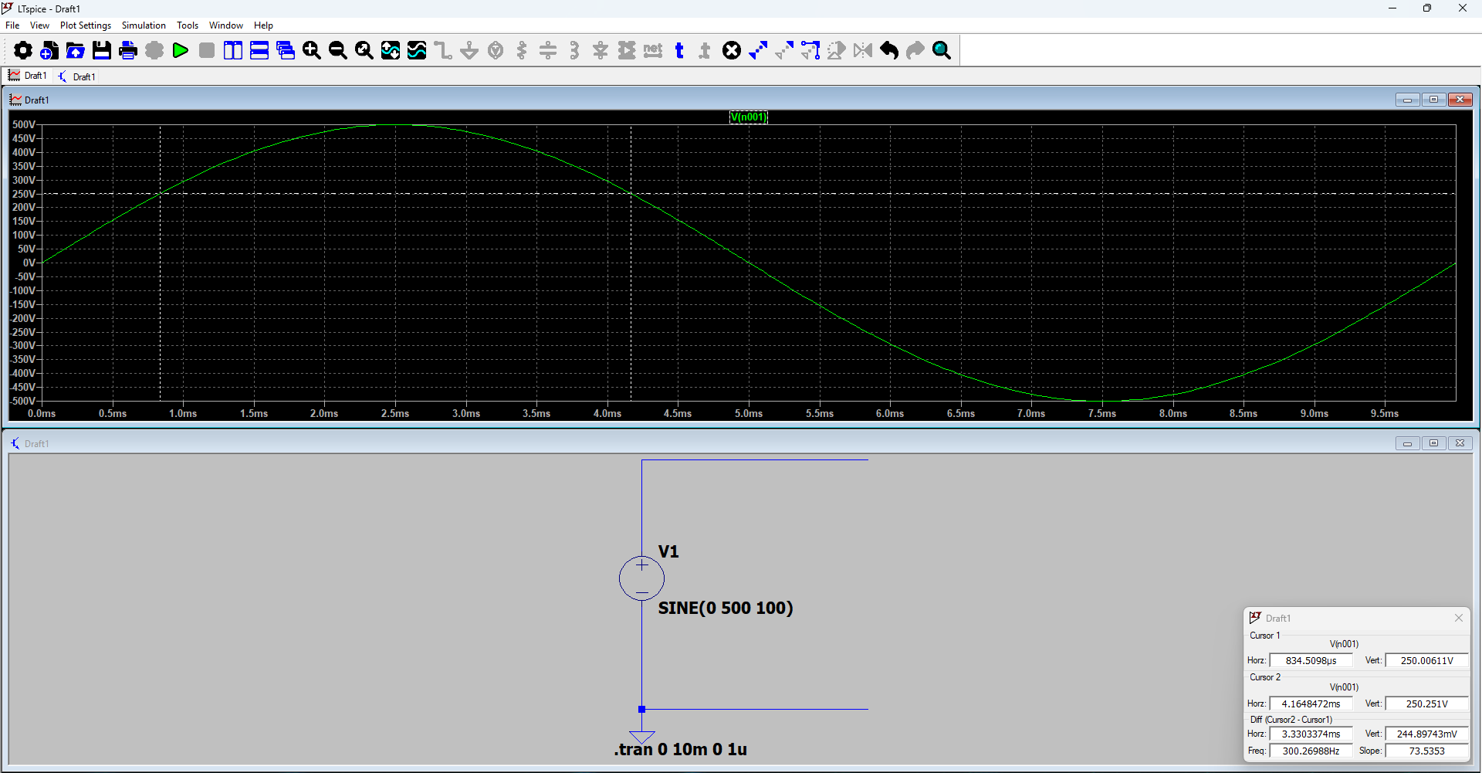Click the autorange waveform icon
This screenshot has width=1482, height=773.
tap(391, 51)
